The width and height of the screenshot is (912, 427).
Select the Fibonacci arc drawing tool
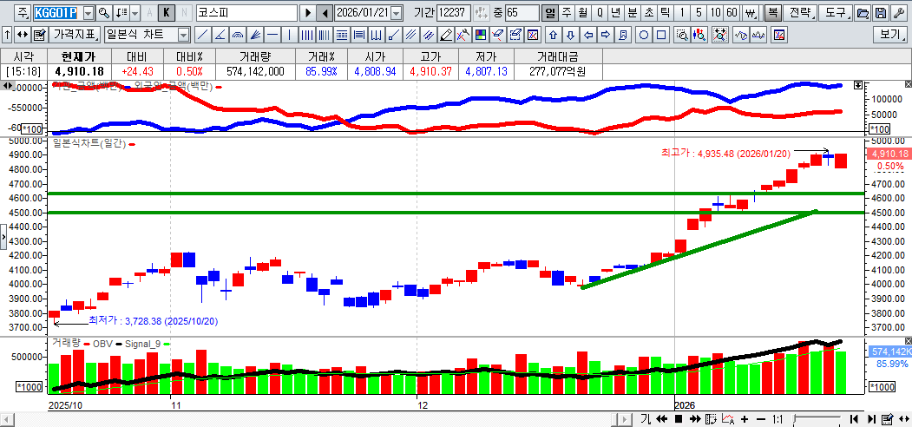coord(239,35)
